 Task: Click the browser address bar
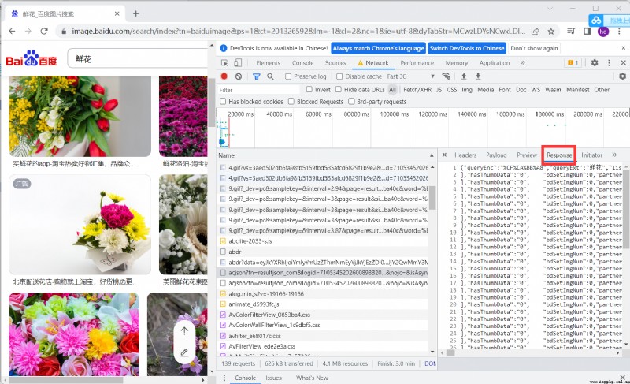298,31
